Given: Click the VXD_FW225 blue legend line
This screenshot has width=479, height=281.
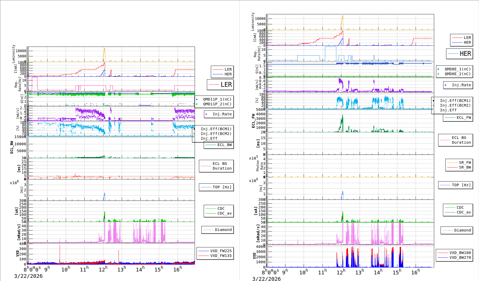Looking at the screenshot, I should (x=203, y=251).
